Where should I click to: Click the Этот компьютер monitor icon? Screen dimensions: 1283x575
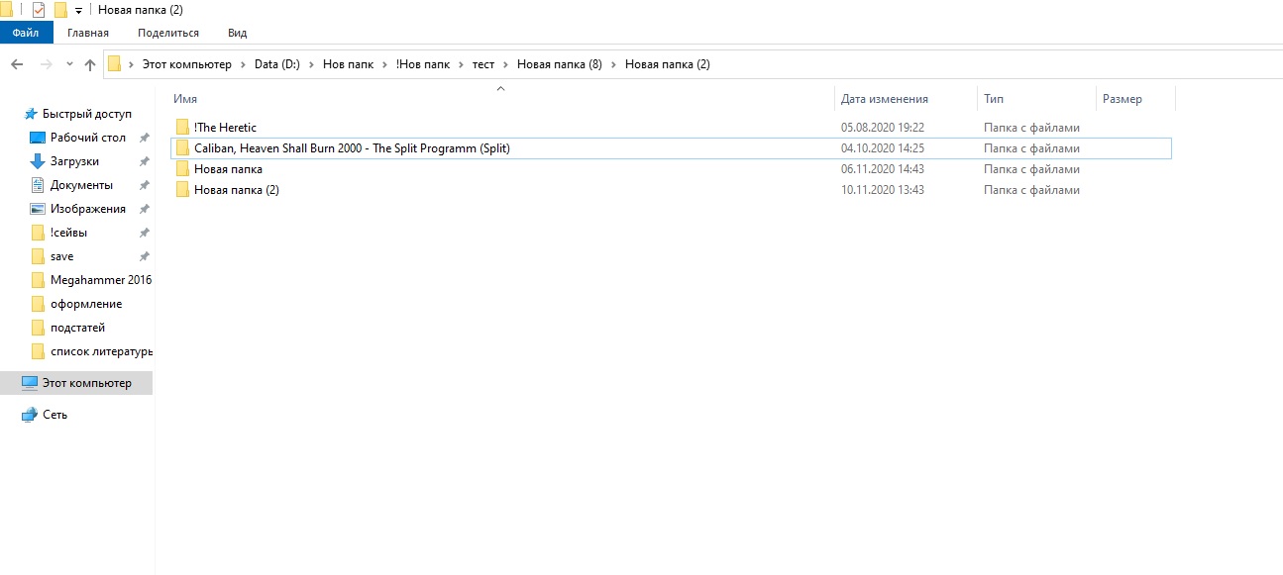tap(30, 383)
